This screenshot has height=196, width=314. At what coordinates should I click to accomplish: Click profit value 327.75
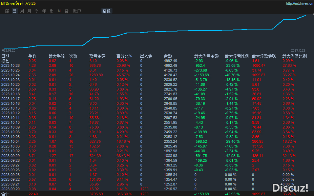pos(95,141)
